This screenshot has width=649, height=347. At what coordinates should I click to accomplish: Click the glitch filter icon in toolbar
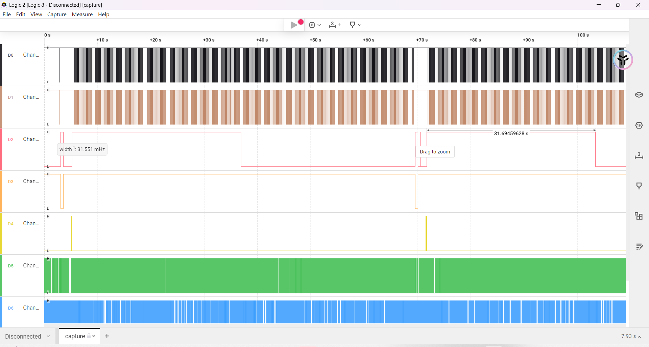pos(312,25)
